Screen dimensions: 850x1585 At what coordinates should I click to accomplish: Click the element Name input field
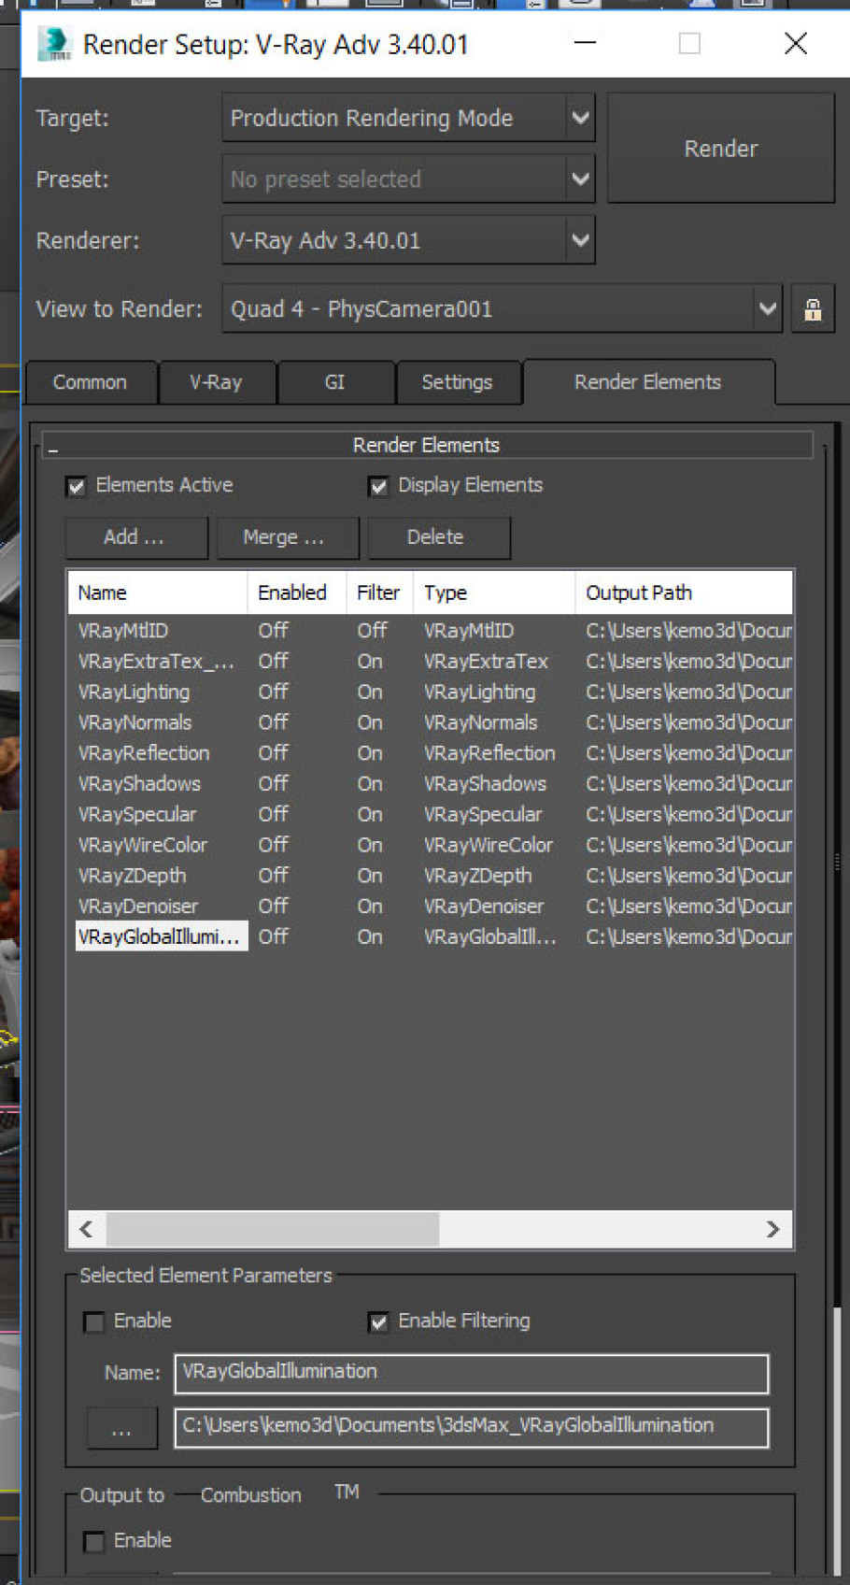click(x=472, y=1373)
